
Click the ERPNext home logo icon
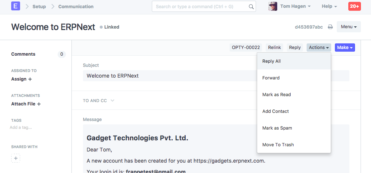pos(16,6)
